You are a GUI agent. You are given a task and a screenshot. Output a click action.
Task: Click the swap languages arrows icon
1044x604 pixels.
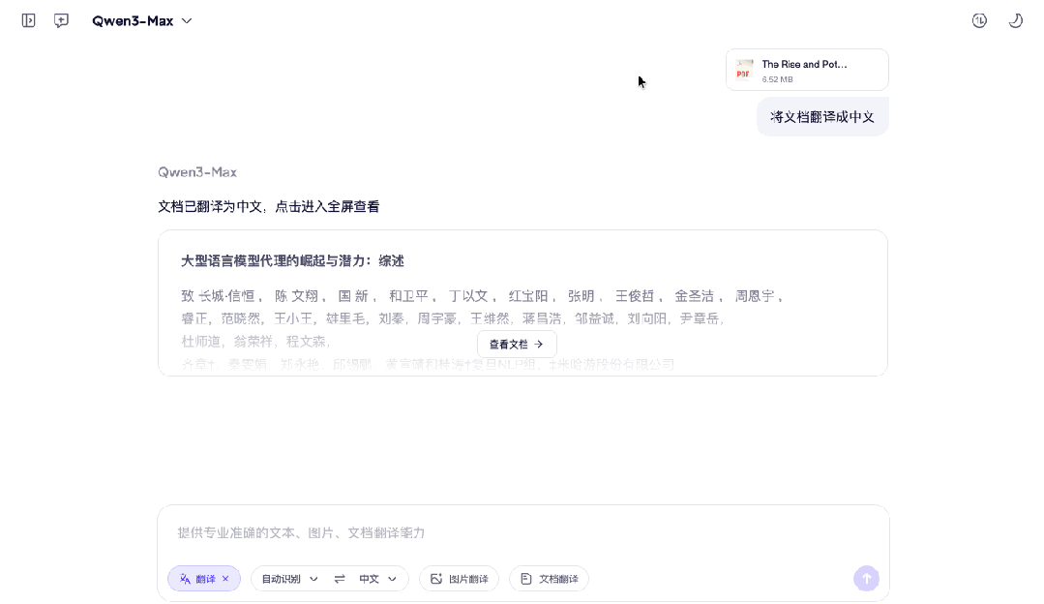[x=340, y=578]
